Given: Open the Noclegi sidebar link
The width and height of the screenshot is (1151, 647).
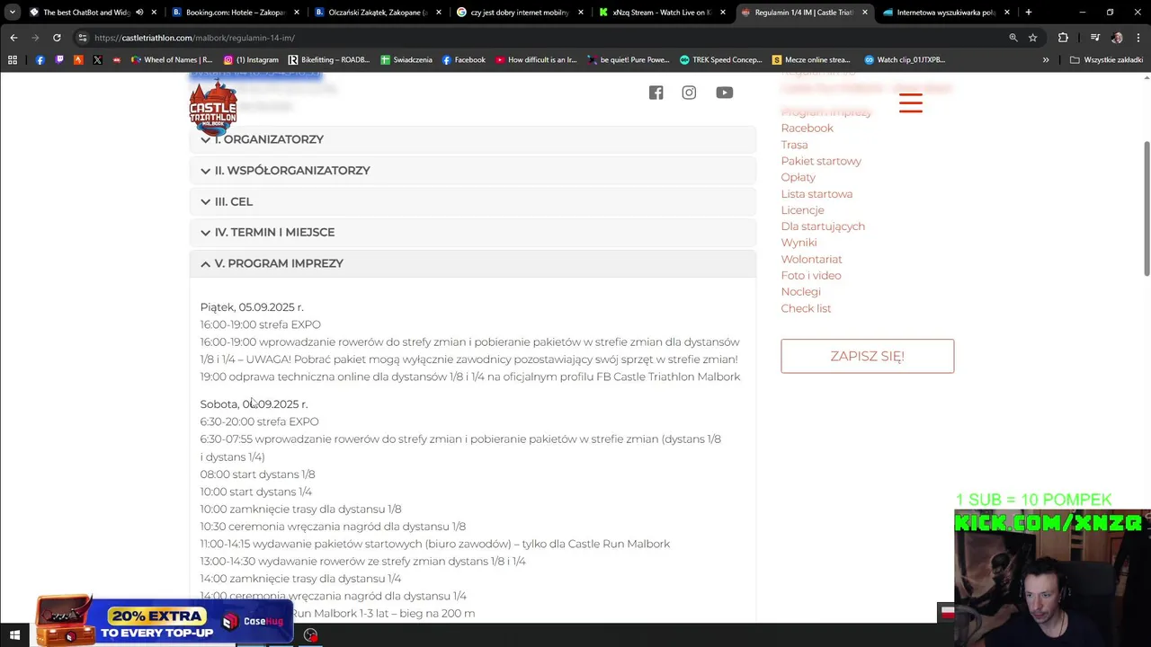Looking at the screenshot, I should click(800, 291).
